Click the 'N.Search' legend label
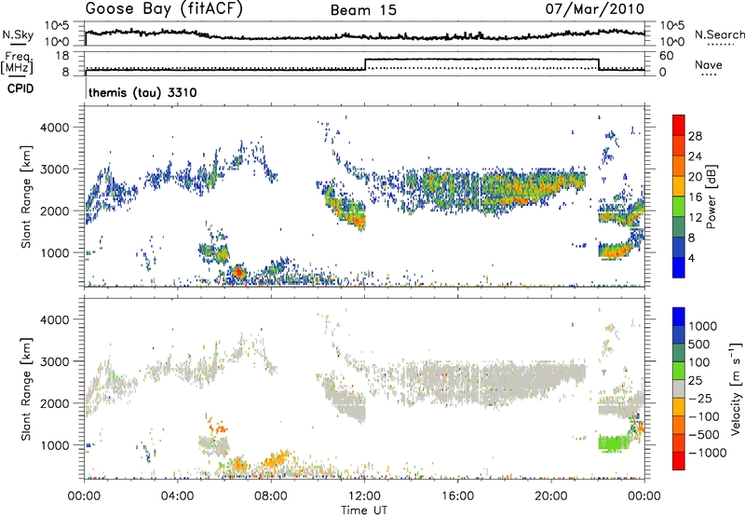The height and width of the screenshot is (516, 745). [x=719, y=34]
